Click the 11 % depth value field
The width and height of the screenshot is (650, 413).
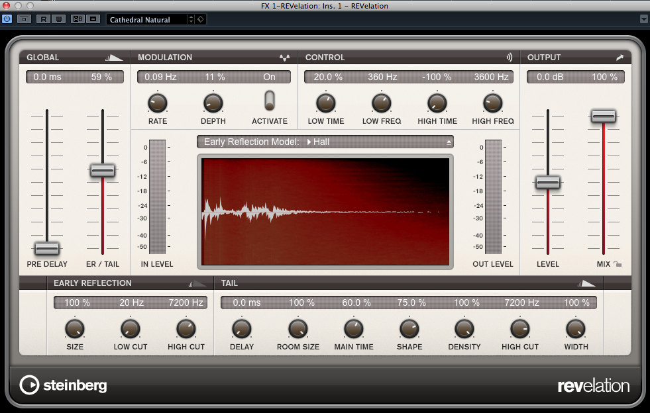point(215,77)
